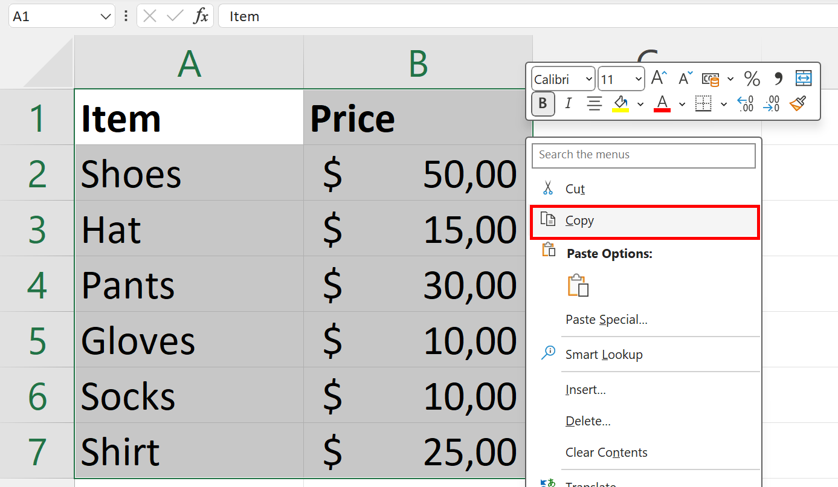Click cell containing Shoes

pos(189,173)
